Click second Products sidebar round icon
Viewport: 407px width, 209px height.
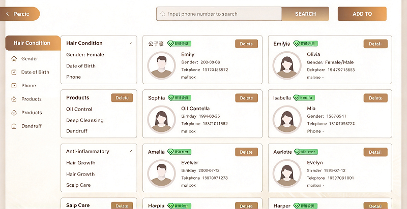[x=14, y=113]
